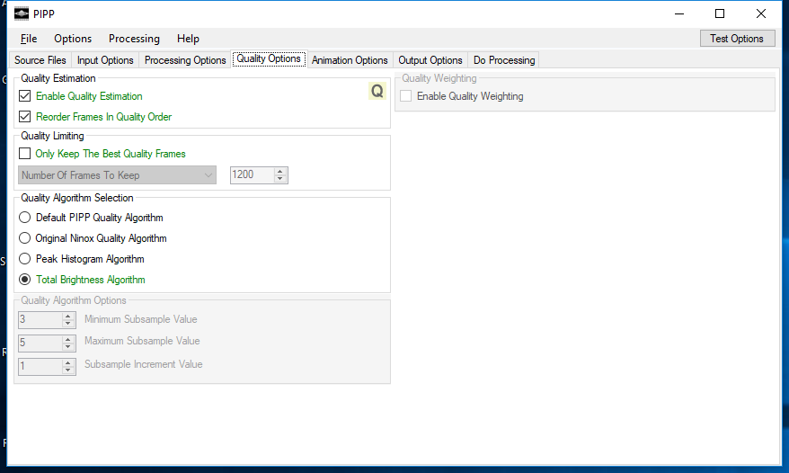Click the yellow Q quality indicator icon
The height and width of the screenshot is (473, 789).
point(377,91)
